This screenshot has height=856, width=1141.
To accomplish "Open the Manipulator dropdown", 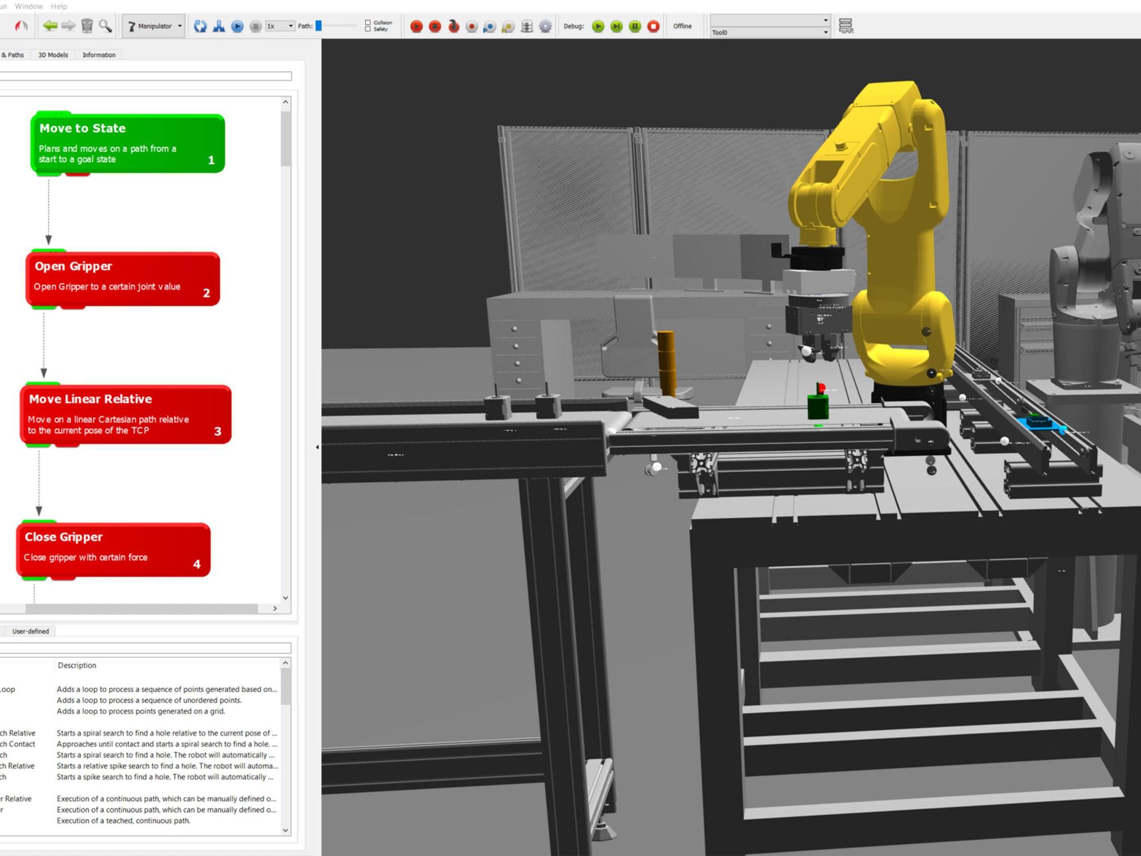I will pos(154,26).
